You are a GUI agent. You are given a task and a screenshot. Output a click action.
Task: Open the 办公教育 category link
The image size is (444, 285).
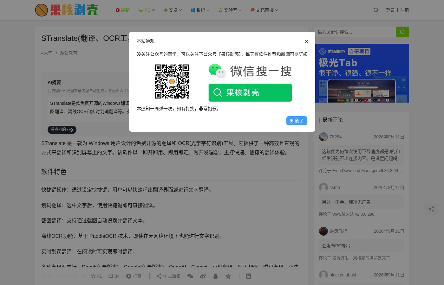(x=69, y=53)
